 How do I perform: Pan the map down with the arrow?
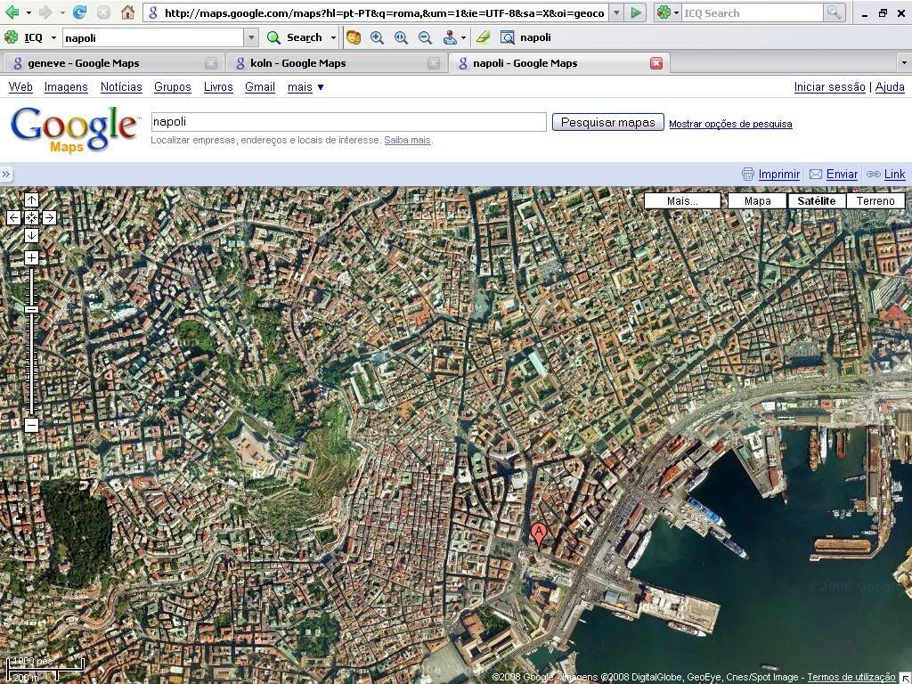click(31, 235)
